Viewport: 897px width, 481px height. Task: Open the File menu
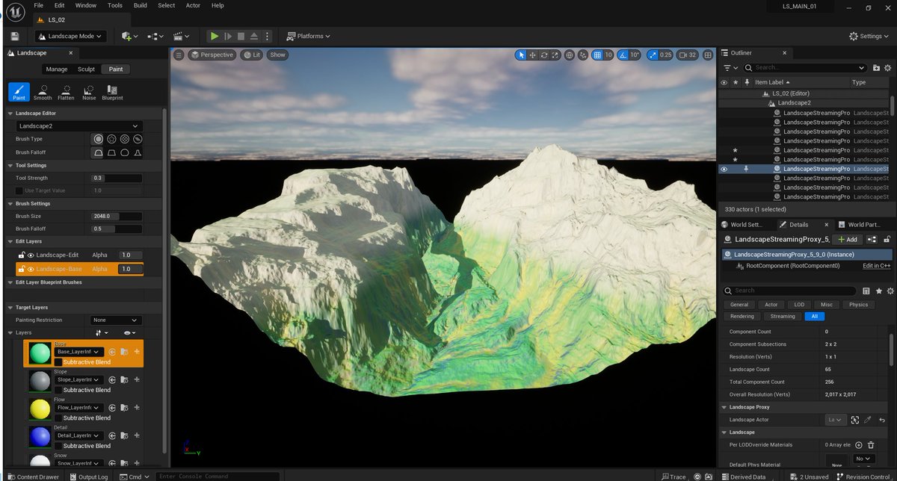[x=38, y=5]
